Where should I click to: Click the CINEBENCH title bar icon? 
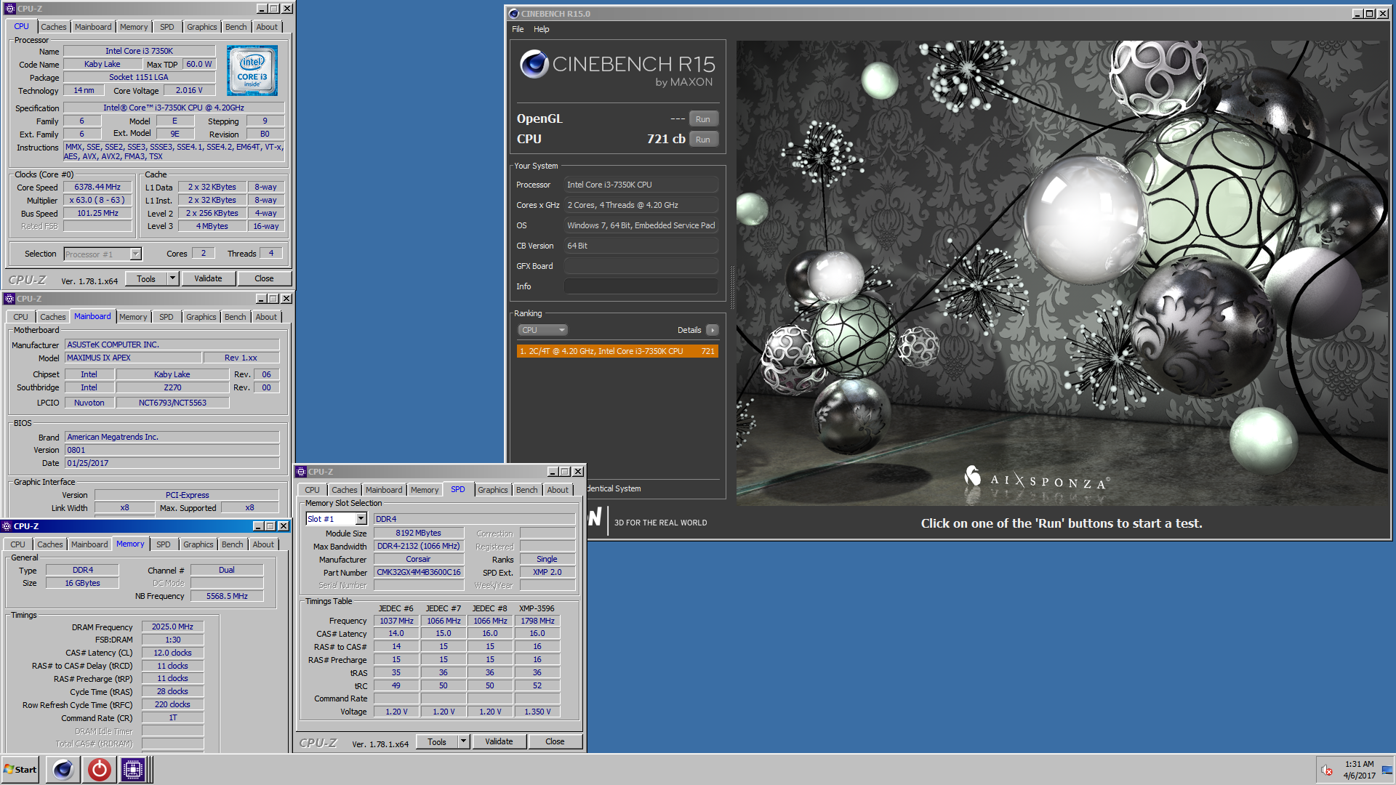[x=513, y=13]
